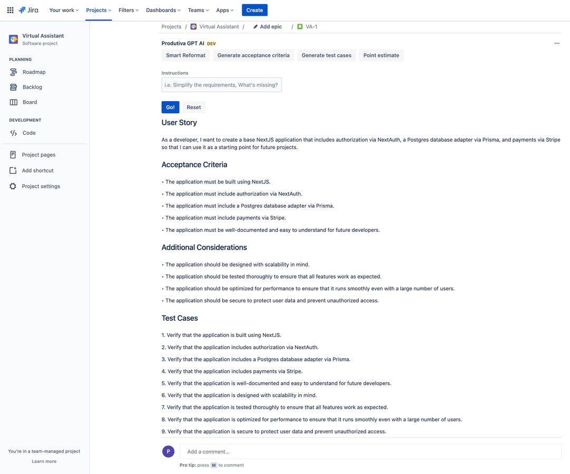Screen dimensions: 570x474
Task: Click test case '9. Verify that the application is secure'
Action: click(x=274, y=431)
